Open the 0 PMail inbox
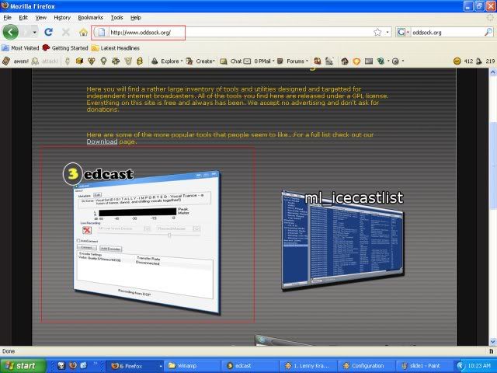Image resolution: width=497 pixels, height=373 pixels. (x=257, y=61)
